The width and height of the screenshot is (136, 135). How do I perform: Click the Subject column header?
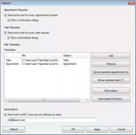(x=76, y=55)
